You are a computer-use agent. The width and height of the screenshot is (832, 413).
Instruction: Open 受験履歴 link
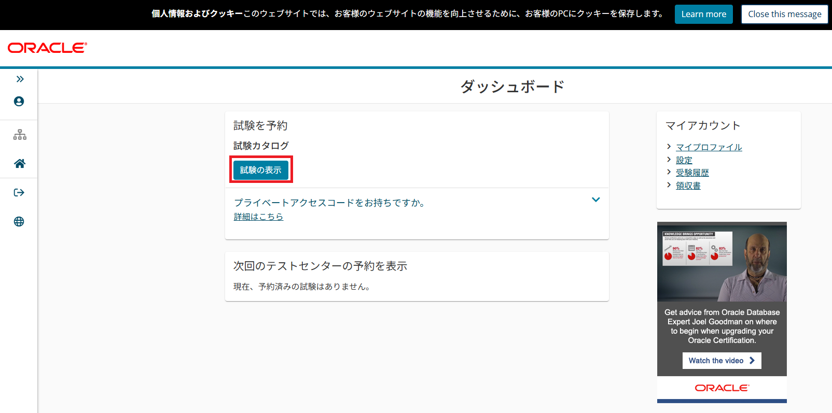(692, 173)
